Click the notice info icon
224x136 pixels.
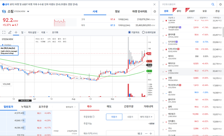pos(3,4)
